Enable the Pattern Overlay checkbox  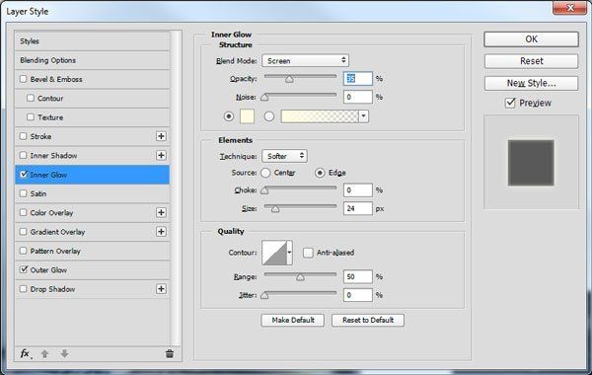pos(24,251)
